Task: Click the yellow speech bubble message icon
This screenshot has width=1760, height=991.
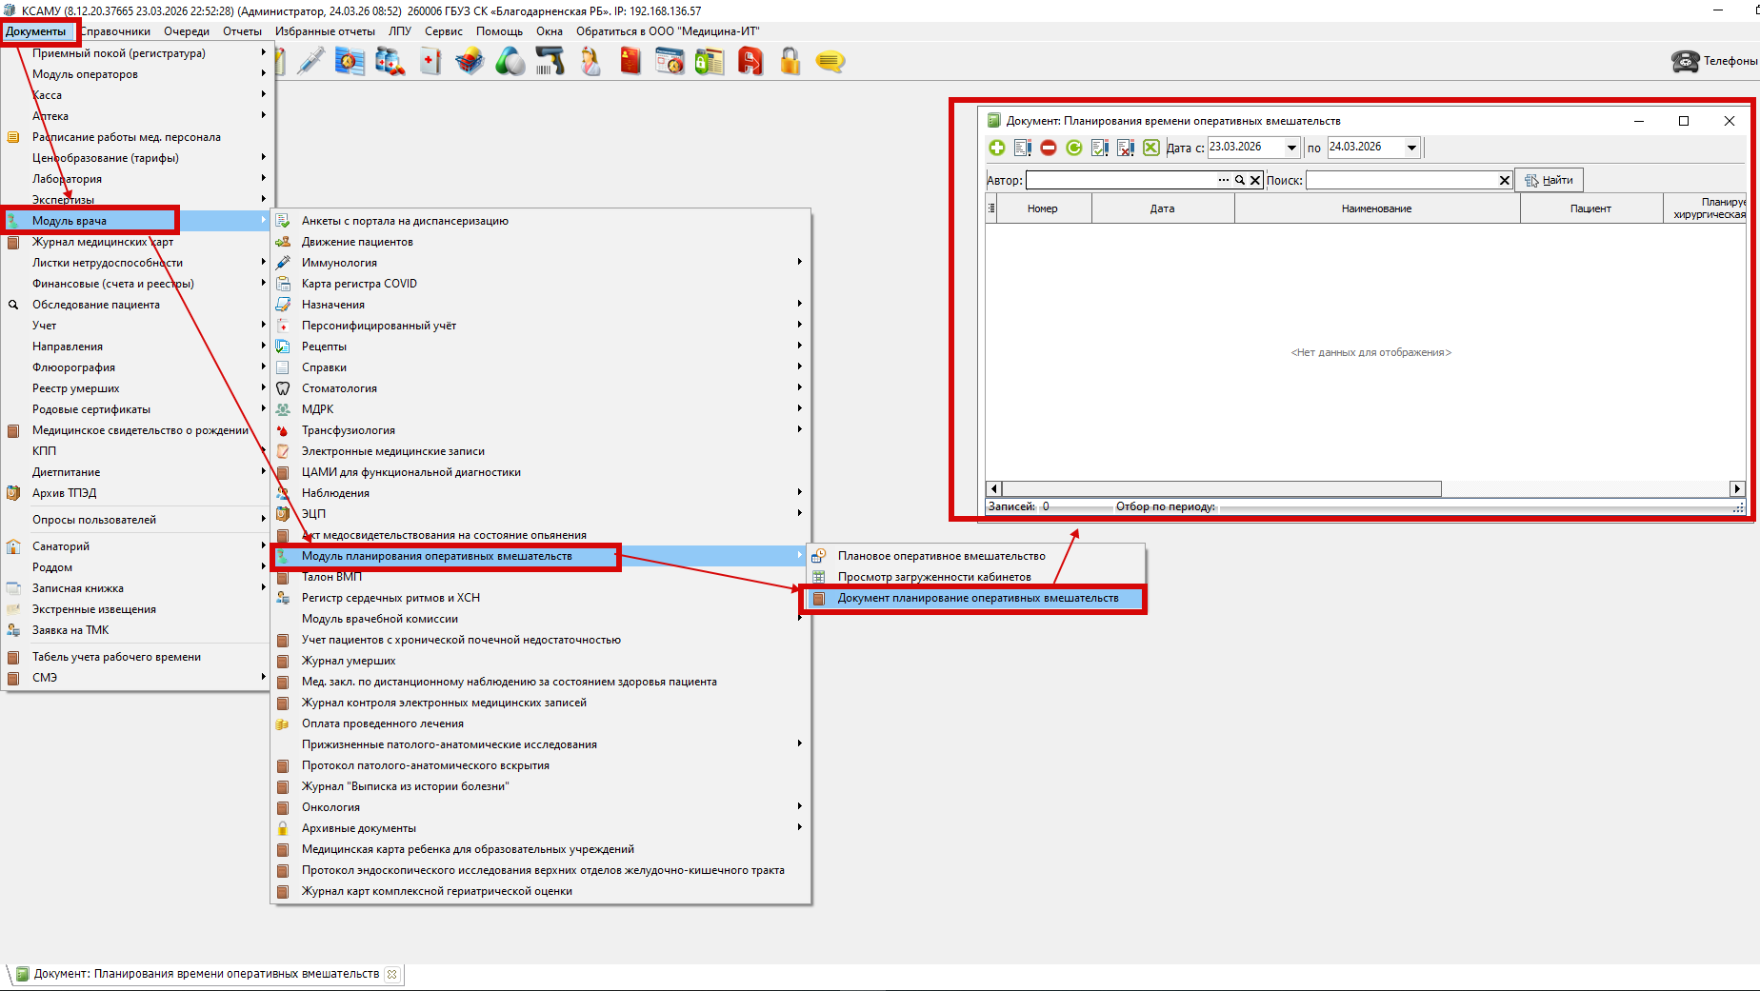Action: pos(830,62)
